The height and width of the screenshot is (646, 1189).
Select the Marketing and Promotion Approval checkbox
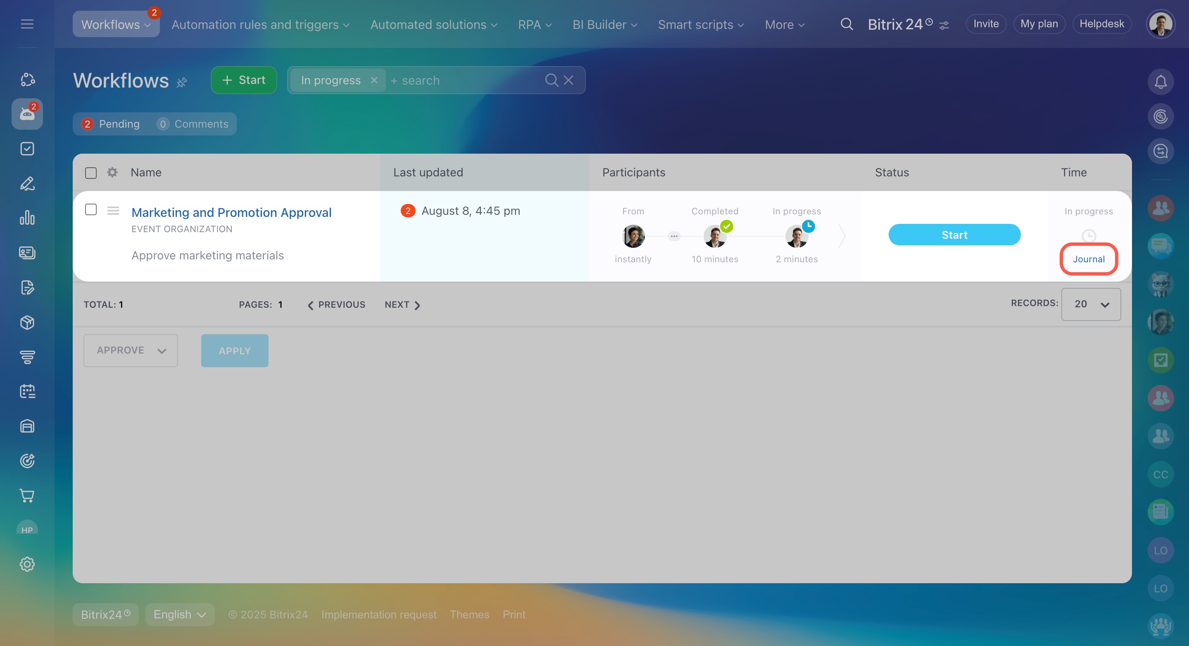coord(91,209)
